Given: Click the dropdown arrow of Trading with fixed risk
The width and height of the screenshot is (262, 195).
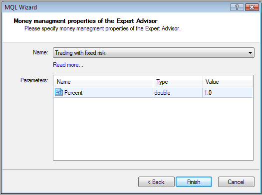Looking at the screenshot, I should pos(250,53).
